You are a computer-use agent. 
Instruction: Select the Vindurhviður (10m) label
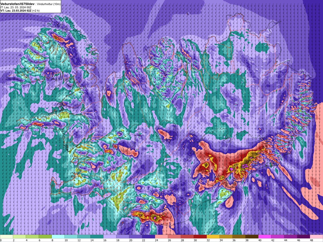coord(49,4)
